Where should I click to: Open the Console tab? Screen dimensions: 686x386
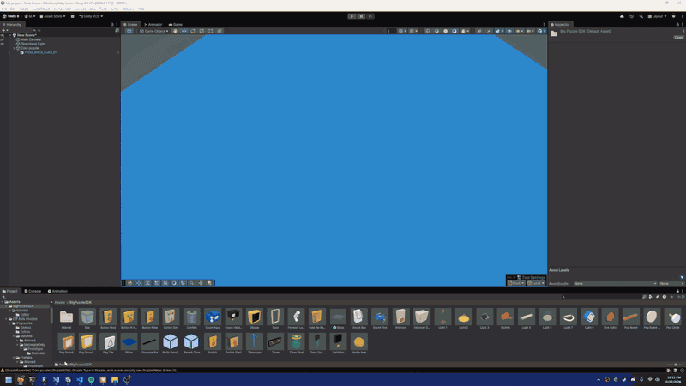tap(33, 291)
